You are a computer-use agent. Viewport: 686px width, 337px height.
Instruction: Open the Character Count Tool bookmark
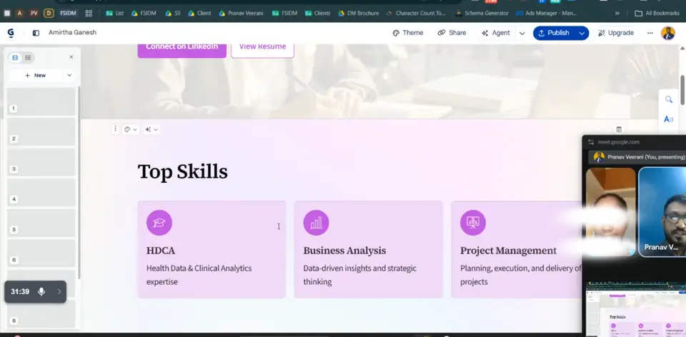(x=416, y=13)
